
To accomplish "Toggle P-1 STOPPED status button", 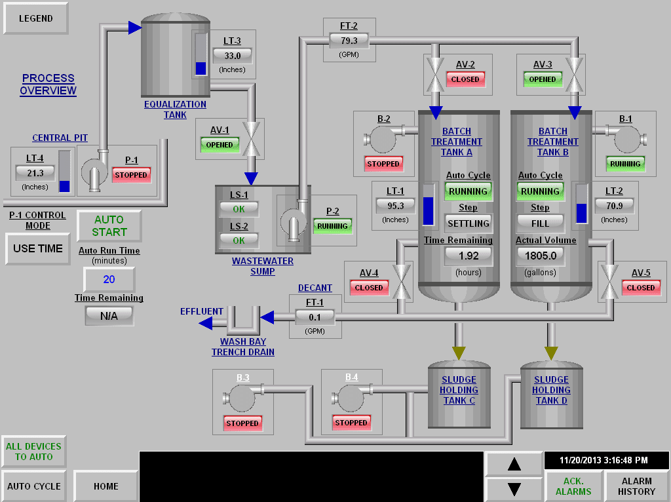I will point(131,174).
